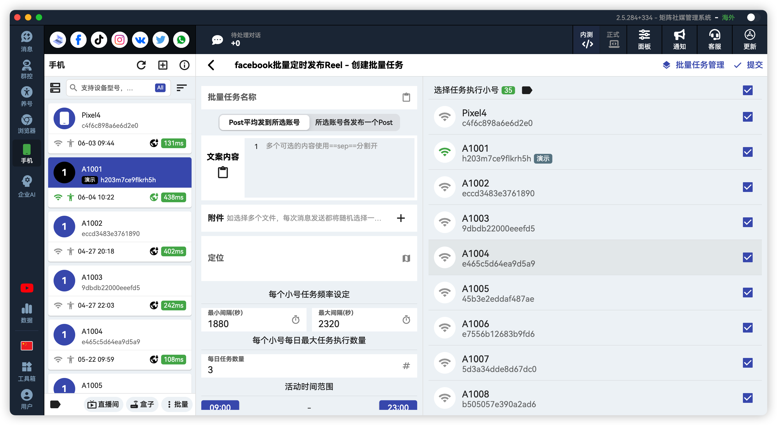Click the All filter badge in search
The image size is (777, 425).
coord(160,88)
